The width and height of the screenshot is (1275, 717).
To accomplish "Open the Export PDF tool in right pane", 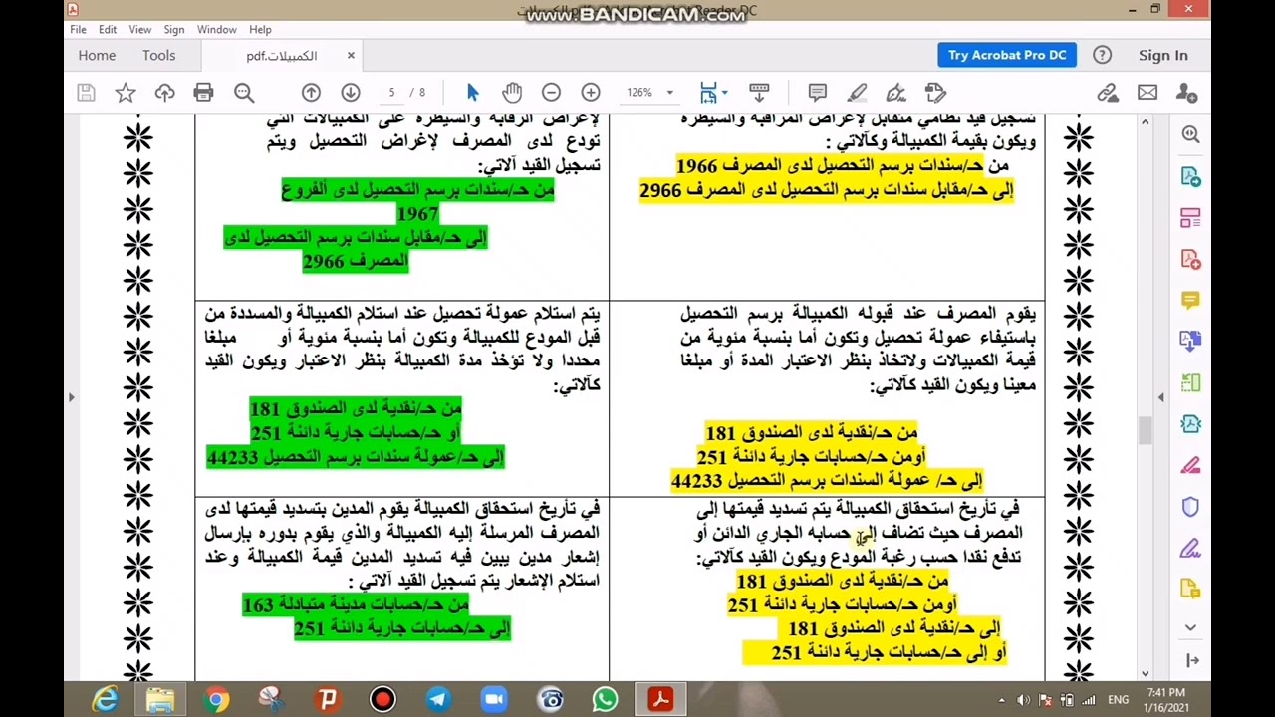I will click(x=1190, y=176).
